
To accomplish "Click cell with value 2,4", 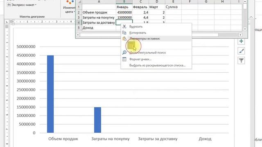I will (140, 12).
